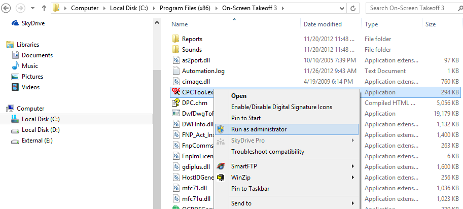Open the SkyDrive cloud icon in sidebar
Viewport: 463px width, 209px height.
click(x=15, y=23)
